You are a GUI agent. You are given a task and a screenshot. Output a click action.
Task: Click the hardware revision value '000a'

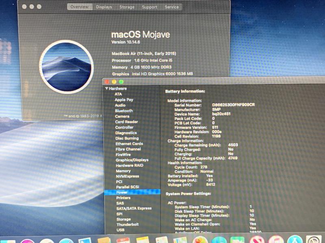point(217,132)
